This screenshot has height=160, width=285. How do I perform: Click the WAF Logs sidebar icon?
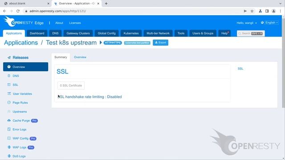[9, 147]
